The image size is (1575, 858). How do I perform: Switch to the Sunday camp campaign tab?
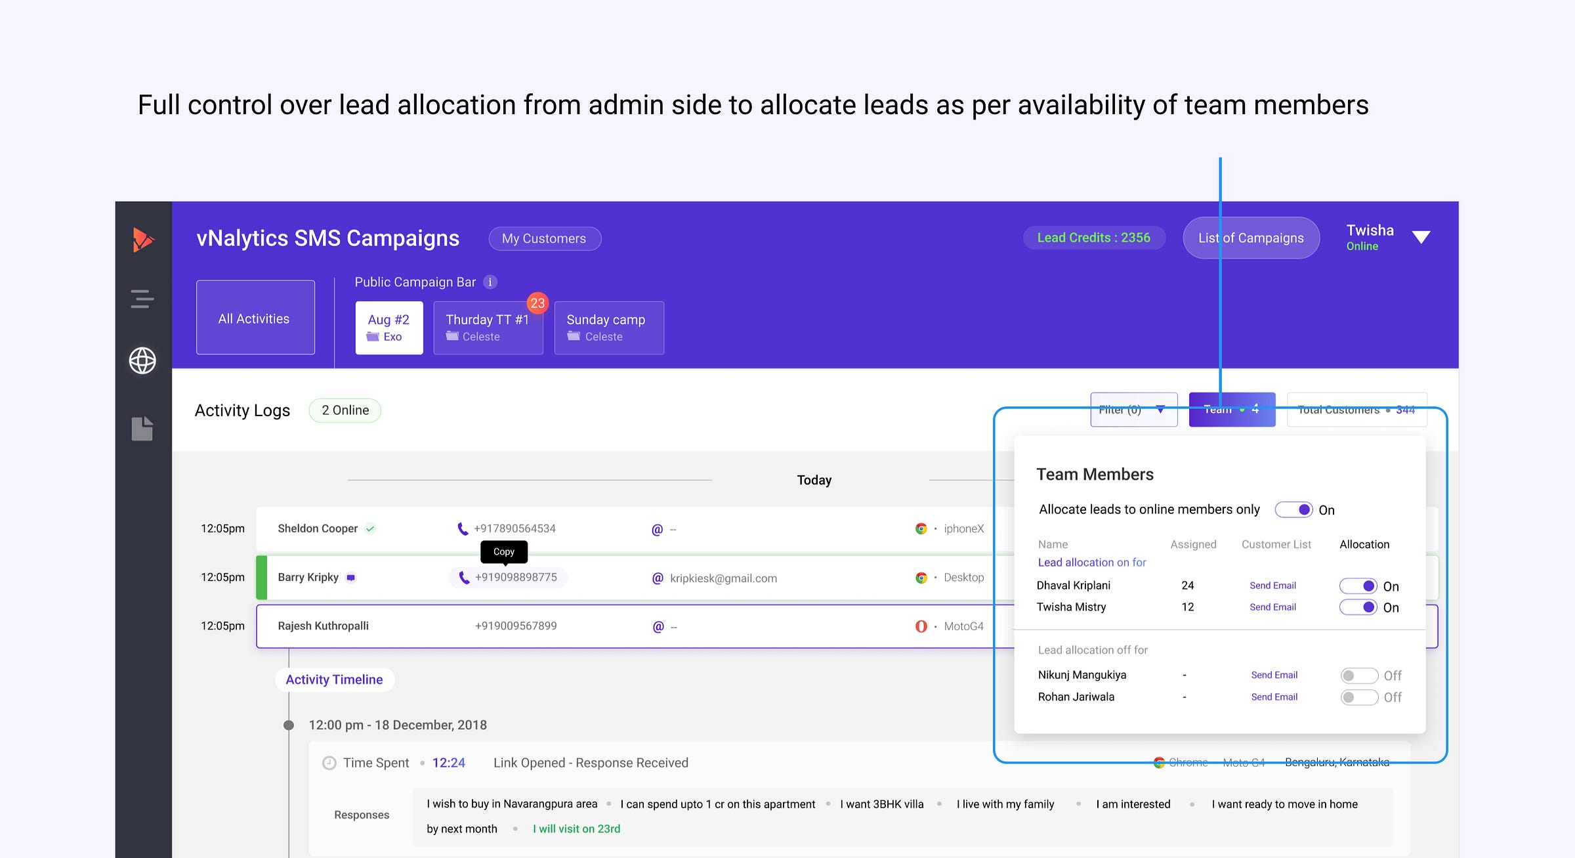(x=608, y=328)
